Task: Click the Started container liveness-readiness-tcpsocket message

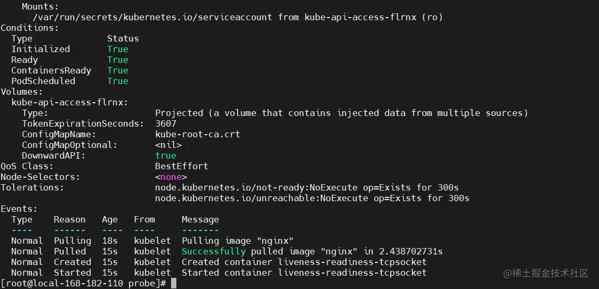Action: 304,273
